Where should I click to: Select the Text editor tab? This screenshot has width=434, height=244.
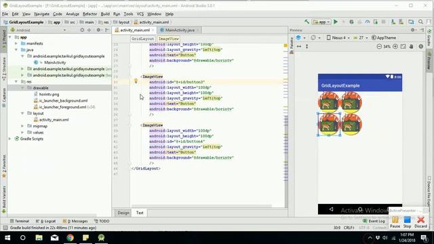point(140,213)
